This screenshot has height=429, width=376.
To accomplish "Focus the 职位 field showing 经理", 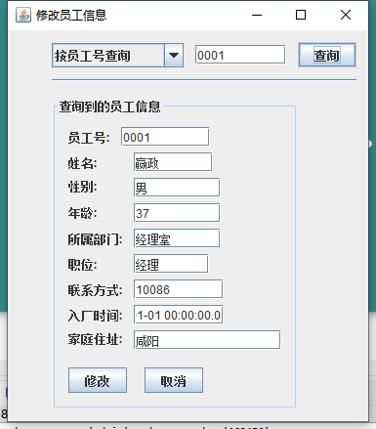I will [171, 264].
